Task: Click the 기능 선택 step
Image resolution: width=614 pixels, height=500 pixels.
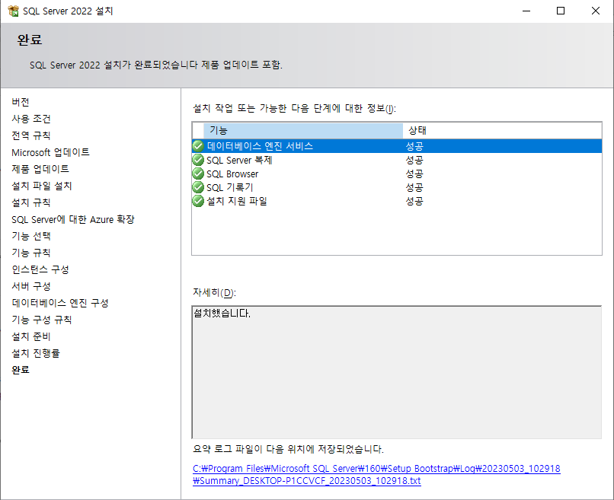Action: tap(31, 236)
